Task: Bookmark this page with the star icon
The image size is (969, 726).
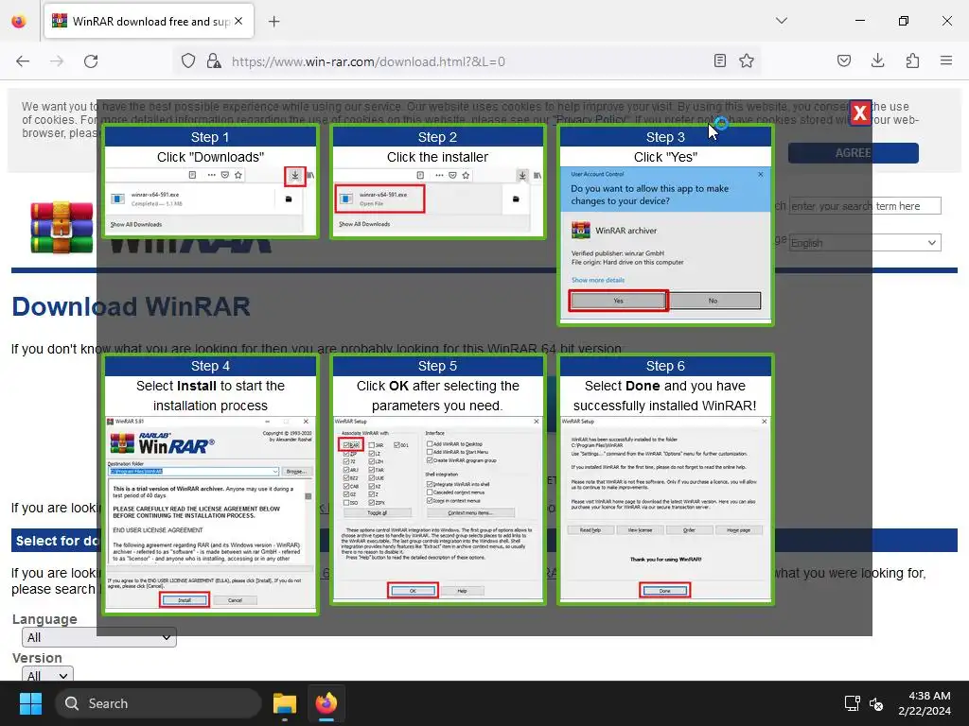Action: coord(747,60)
